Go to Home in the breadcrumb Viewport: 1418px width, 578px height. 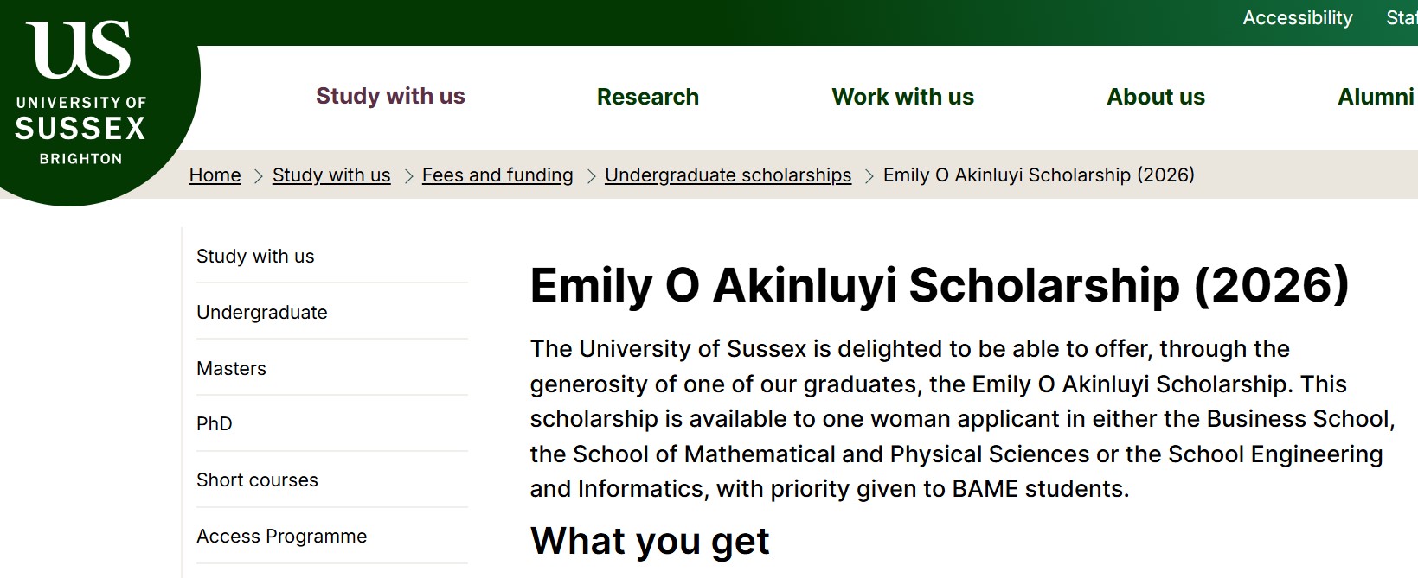[x=215, y=175]
